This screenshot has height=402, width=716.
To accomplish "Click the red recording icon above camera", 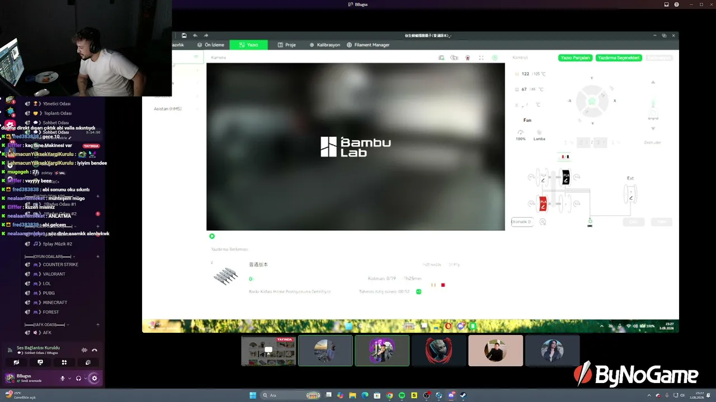I will (468, 58).
